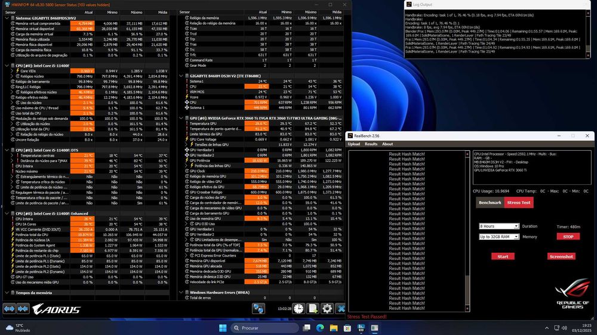
Task: Collapse GPU [#0] NVIDIA GeForce RTX 3060 Ti group
Action: (x=181, y=118)
